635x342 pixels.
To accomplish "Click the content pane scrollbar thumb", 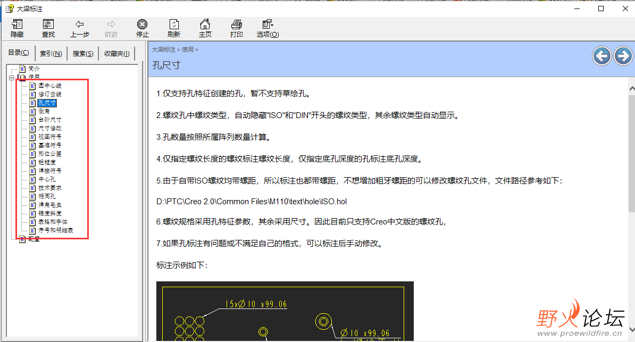I will point(632,154).
